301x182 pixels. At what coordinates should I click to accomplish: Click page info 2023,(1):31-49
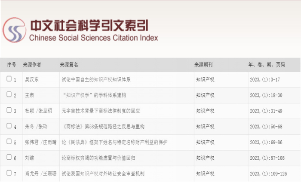(x=266, y=111)
